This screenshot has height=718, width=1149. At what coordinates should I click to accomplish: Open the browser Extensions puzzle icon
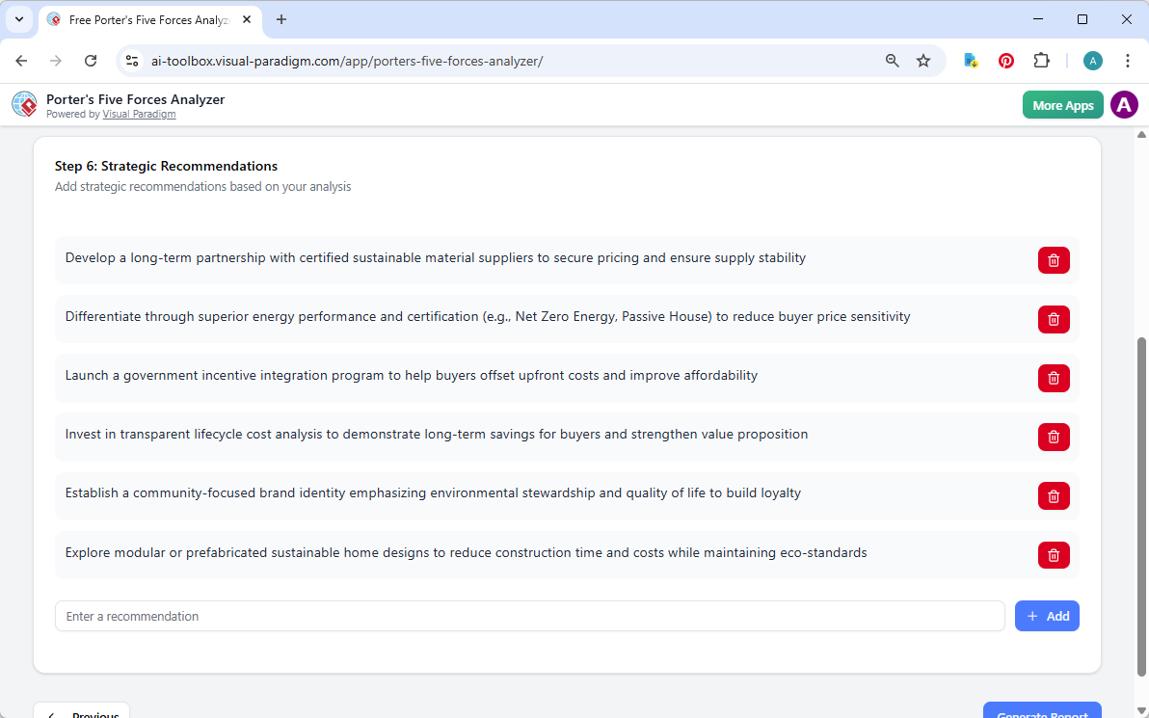(x=1041, y=61)
